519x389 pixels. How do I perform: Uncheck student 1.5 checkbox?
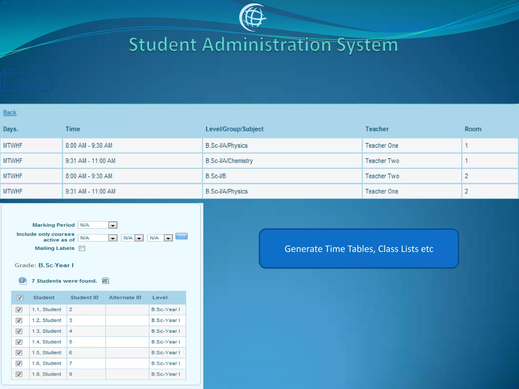point(19,353)
